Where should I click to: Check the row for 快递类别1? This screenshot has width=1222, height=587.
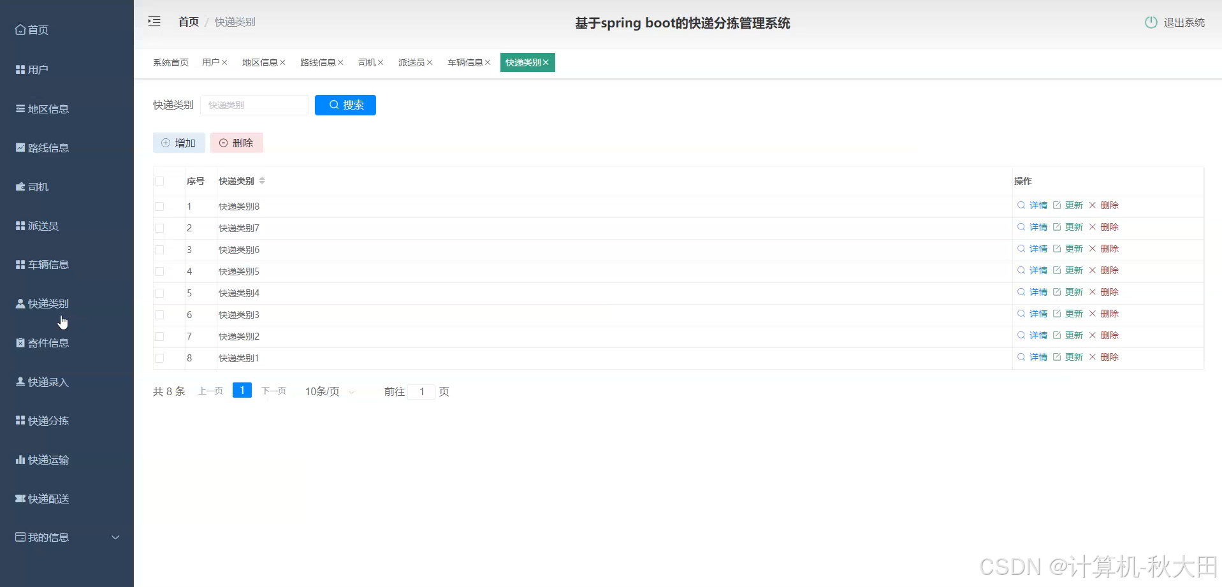(x=159, y=358)
